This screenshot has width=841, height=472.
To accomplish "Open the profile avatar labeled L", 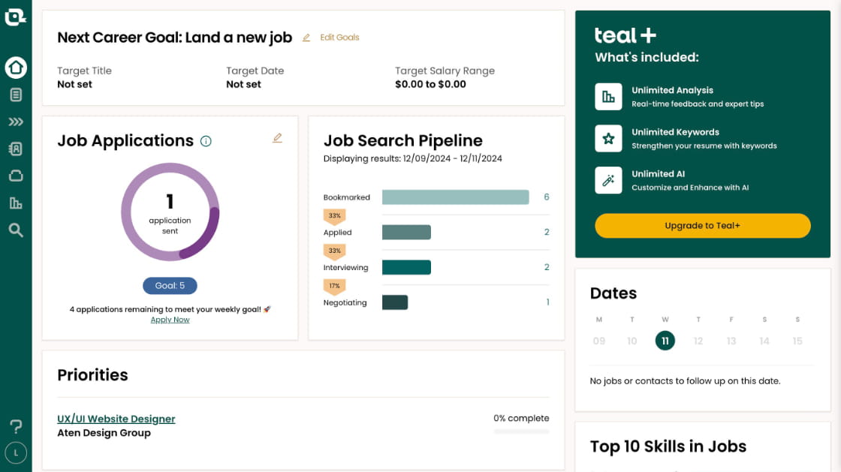I will coord(16,452).
